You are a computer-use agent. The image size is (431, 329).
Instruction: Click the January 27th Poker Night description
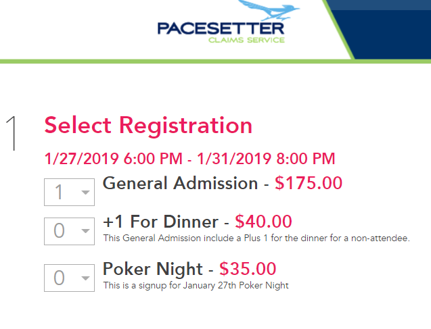[x=196, y=285]
